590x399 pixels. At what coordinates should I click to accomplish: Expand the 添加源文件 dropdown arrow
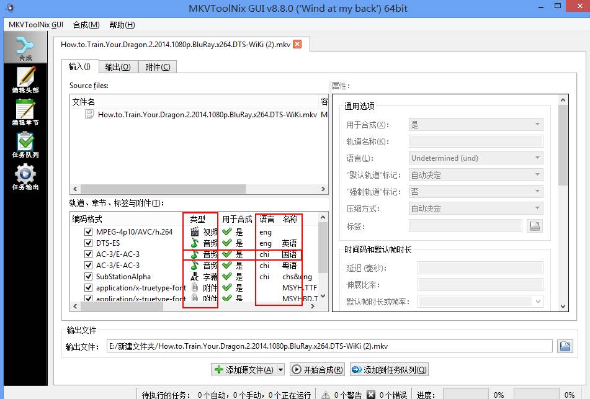[280, 370]
